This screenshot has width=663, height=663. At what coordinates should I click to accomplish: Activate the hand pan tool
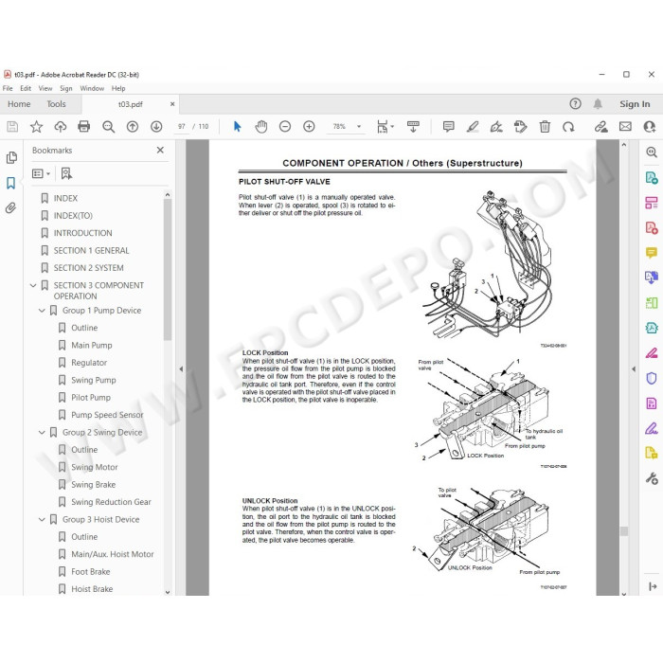point(261,126)
